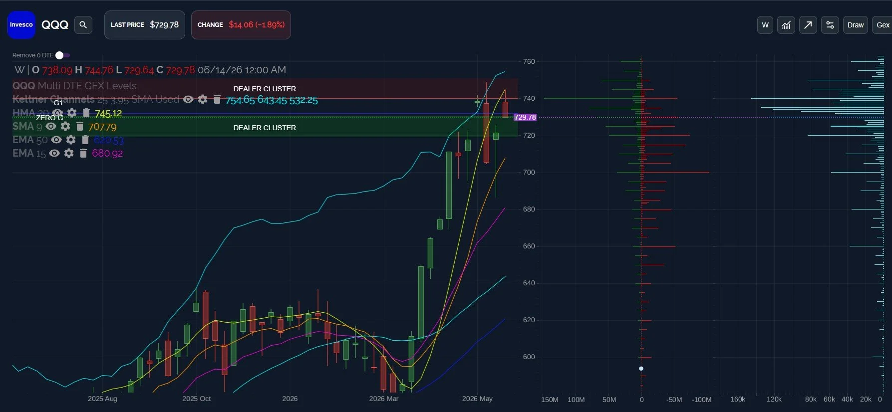
Task: Delete the Keltner Channels indicator
Action: point(217,99)
